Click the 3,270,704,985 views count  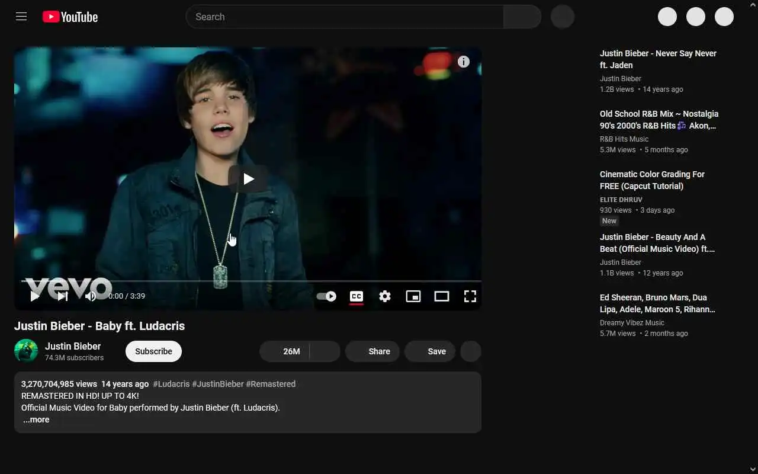coord(59,384)
